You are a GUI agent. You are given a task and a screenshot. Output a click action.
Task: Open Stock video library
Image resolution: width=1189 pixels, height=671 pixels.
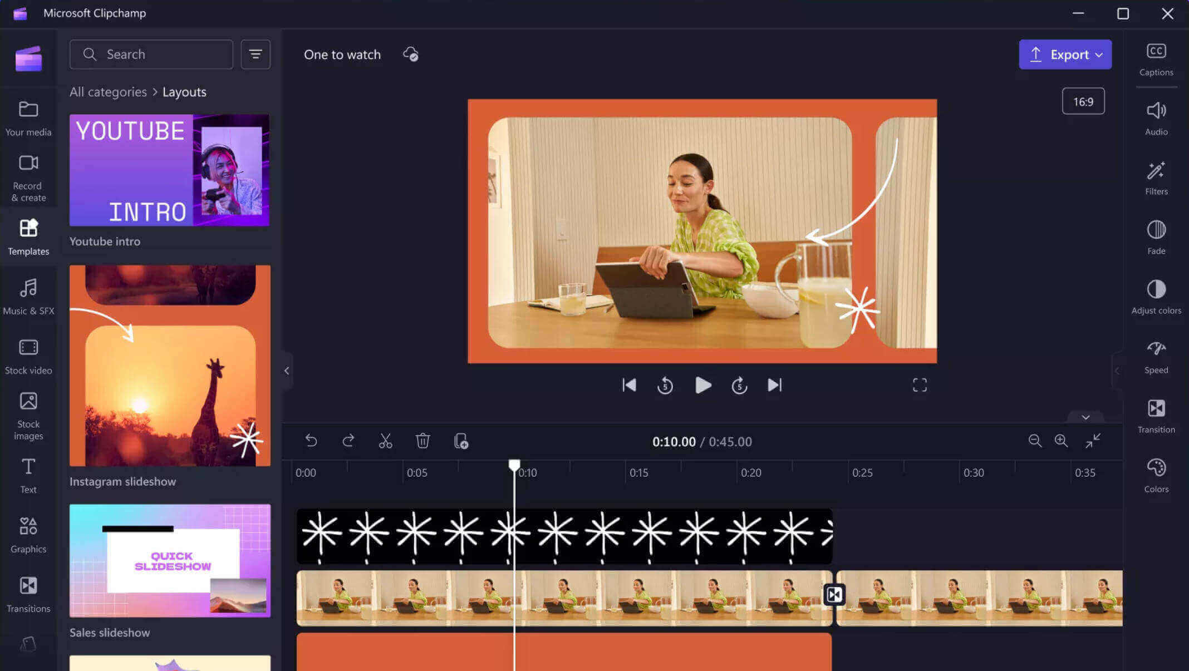[28, 355]
